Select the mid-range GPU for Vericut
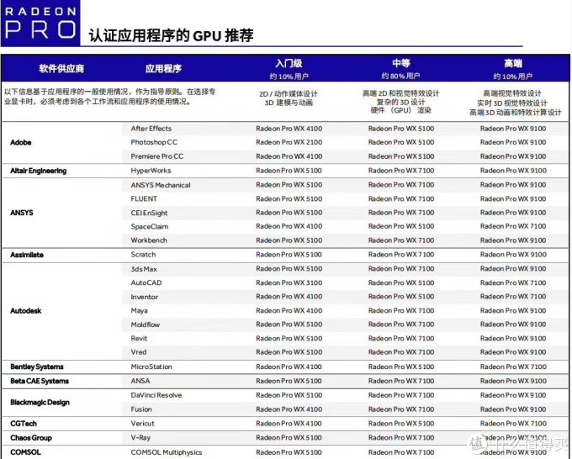Image resolution: width=572 pixels, height=459 pixels. (401, 424)
